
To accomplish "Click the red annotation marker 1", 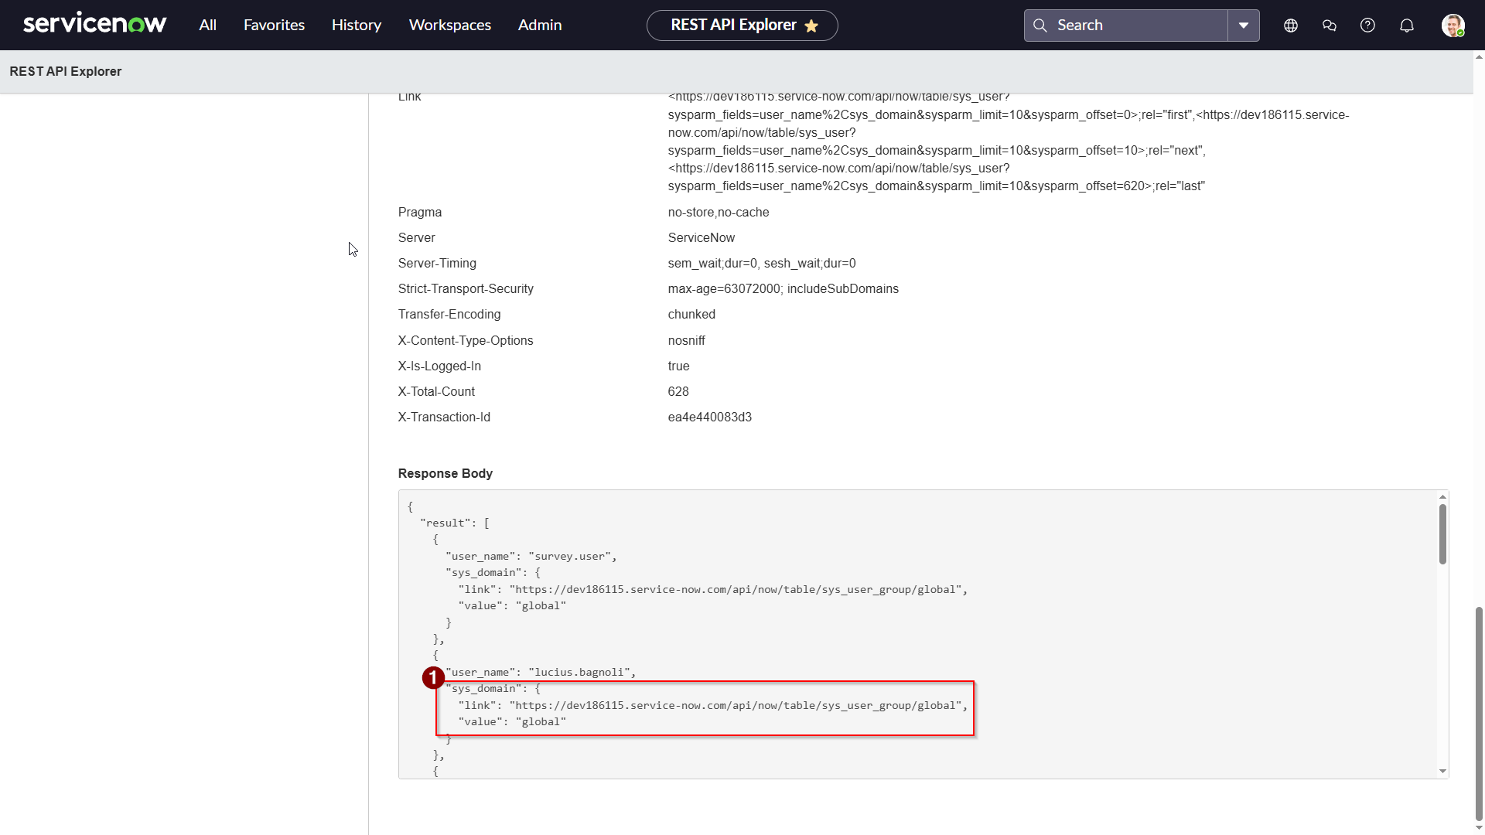I will pyautogui.click(x=433, y=678).
